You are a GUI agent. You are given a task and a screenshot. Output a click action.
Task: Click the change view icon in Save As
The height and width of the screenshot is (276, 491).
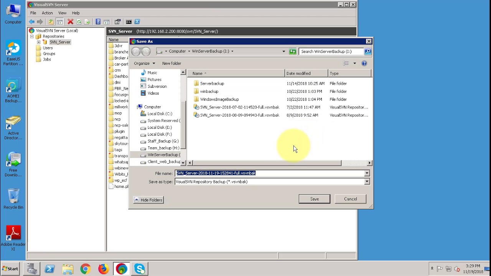pos(346,63)
